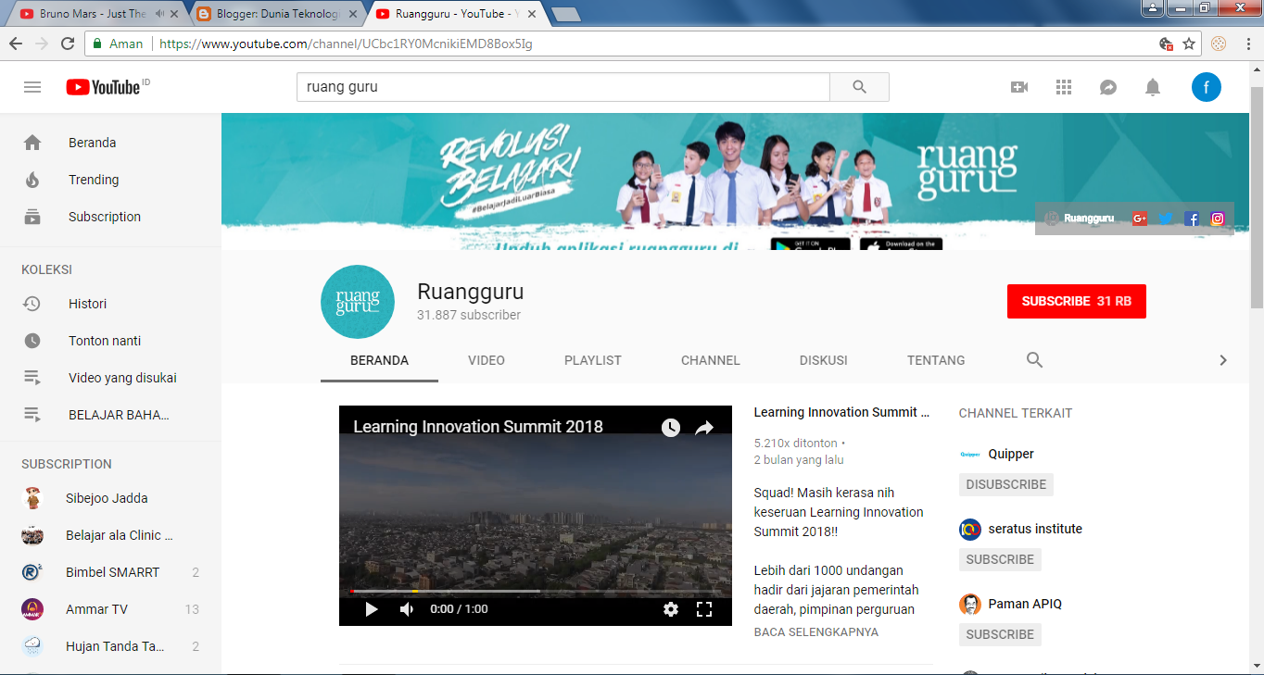The image size is (1264, 675).
Task: Open a new browser tab
Action: tap(565, 14)
